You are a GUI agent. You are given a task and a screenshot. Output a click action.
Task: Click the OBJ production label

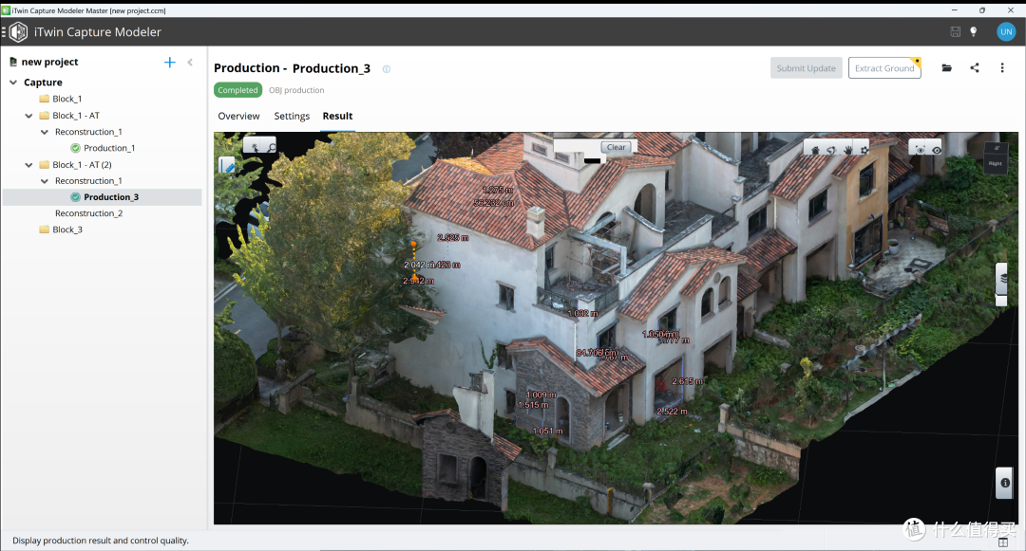point(296,90)
